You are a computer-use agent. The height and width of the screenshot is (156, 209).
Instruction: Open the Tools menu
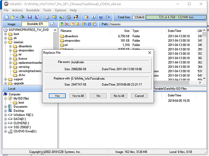click(x=47, y=10)
